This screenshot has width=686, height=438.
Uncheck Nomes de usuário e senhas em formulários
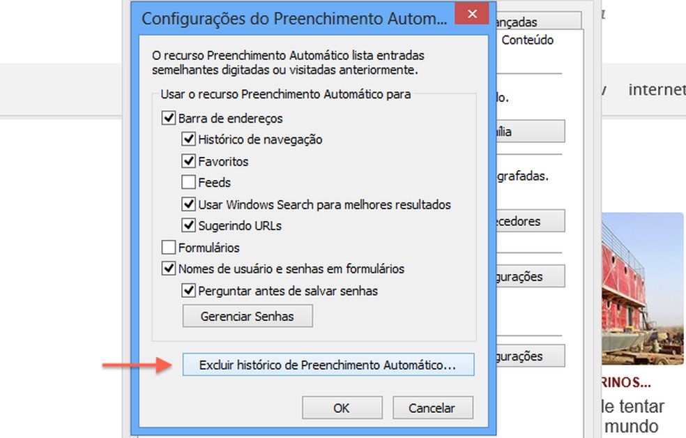click(168, 269)
